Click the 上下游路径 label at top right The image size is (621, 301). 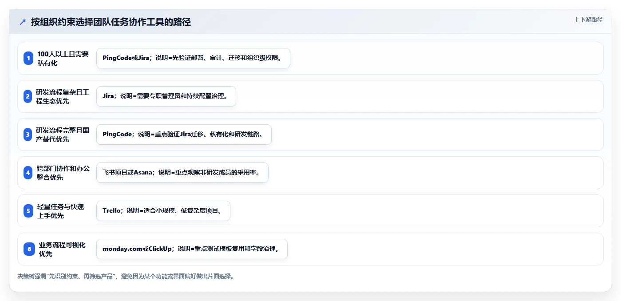point(588,20)
